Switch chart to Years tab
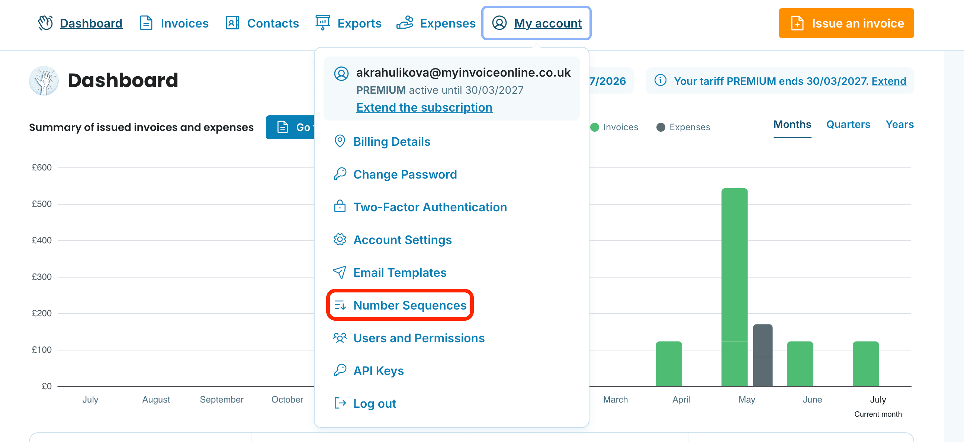The width and height of the screenshot is (964, 442). tap(900, 125)
